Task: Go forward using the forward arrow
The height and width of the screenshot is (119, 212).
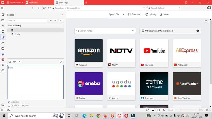Action: (39, 8)
